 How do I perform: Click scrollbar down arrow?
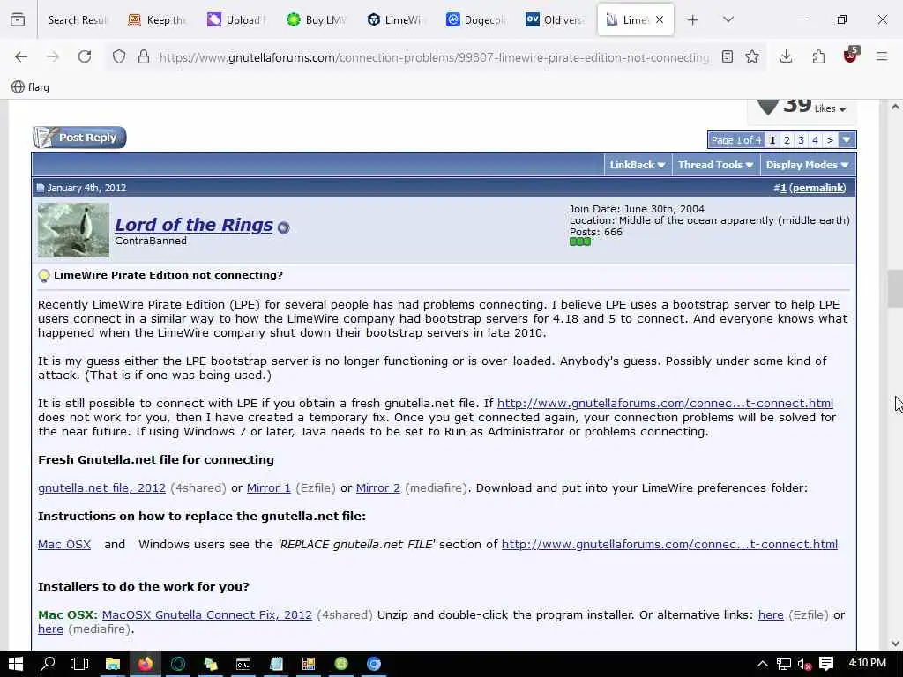click(x=895, y=643)
